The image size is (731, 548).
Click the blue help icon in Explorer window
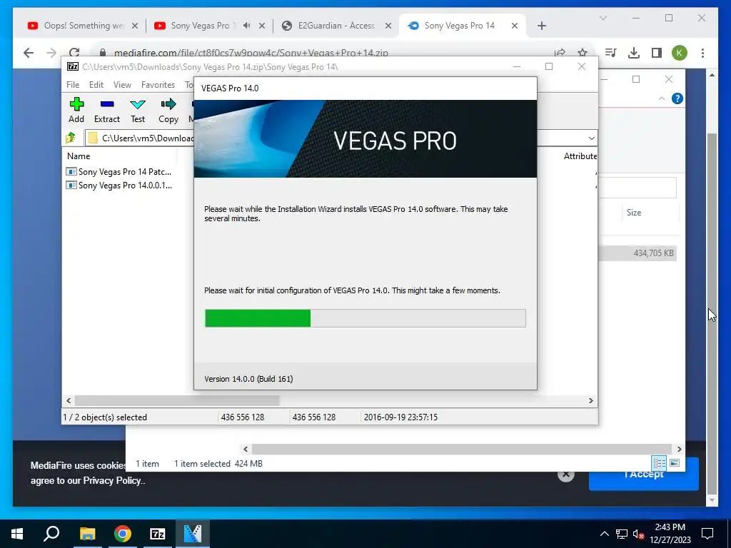click(677, 98)
